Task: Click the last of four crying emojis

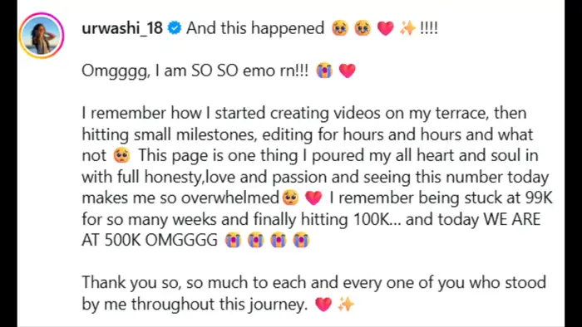Action: 301,240
